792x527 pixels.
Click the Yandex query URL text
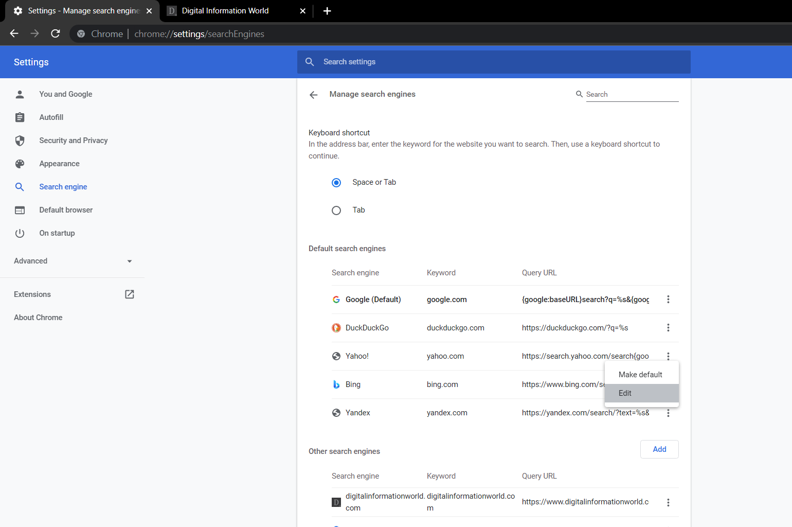pos(586,413)
